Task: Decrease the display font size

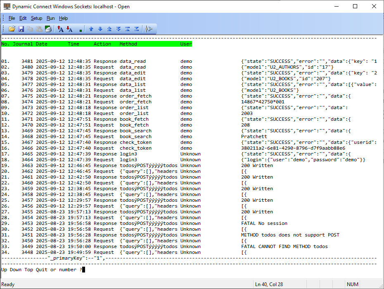Action: click(70, 29)
